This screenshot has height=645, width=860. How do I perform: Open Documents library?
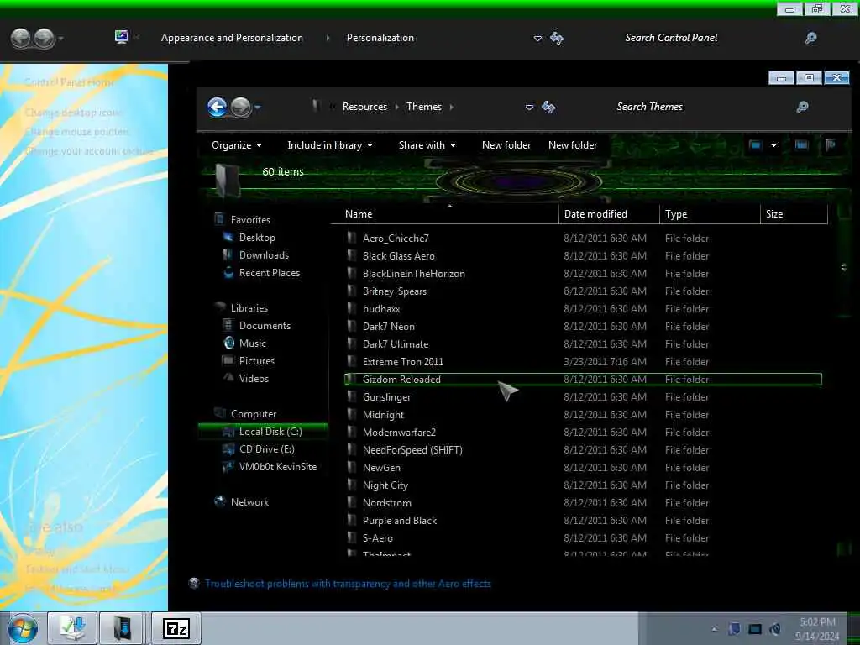tap(265, 326)
